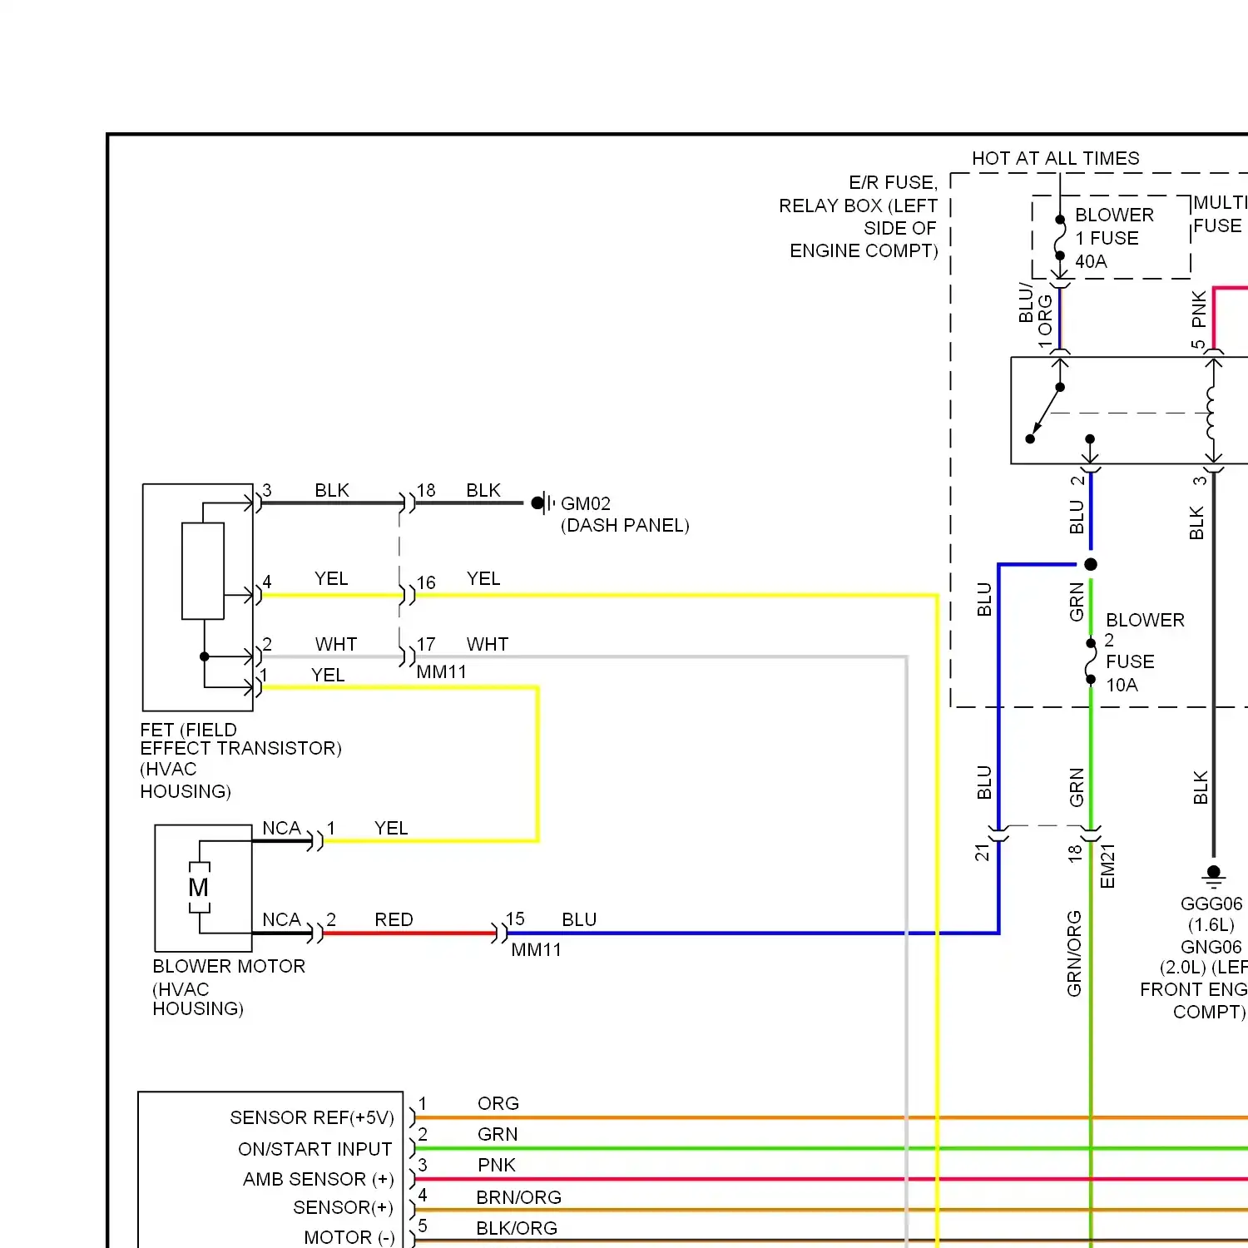The width and height of the screenshot is (1248, 1248).
Task: Click the HOT AT ALL TIMES label
Action: tap(1056, 158)
